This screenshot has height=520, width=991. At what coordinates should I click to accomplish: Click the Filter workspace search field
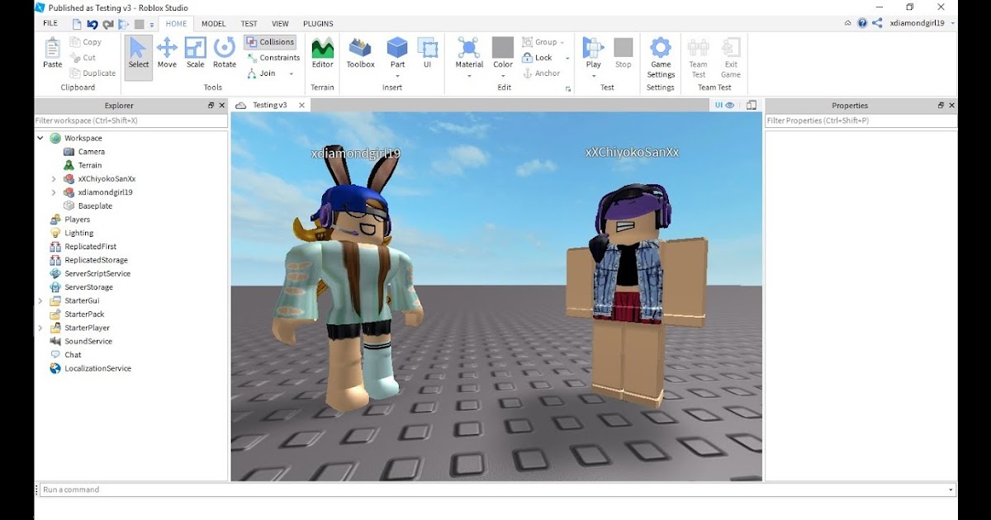tap(130, 121)
